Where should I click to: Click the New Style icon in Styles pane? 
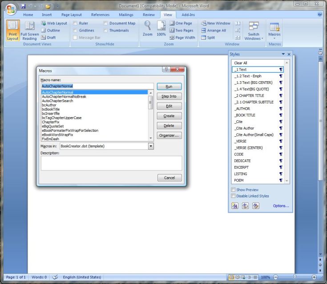(x=235, y=206)
